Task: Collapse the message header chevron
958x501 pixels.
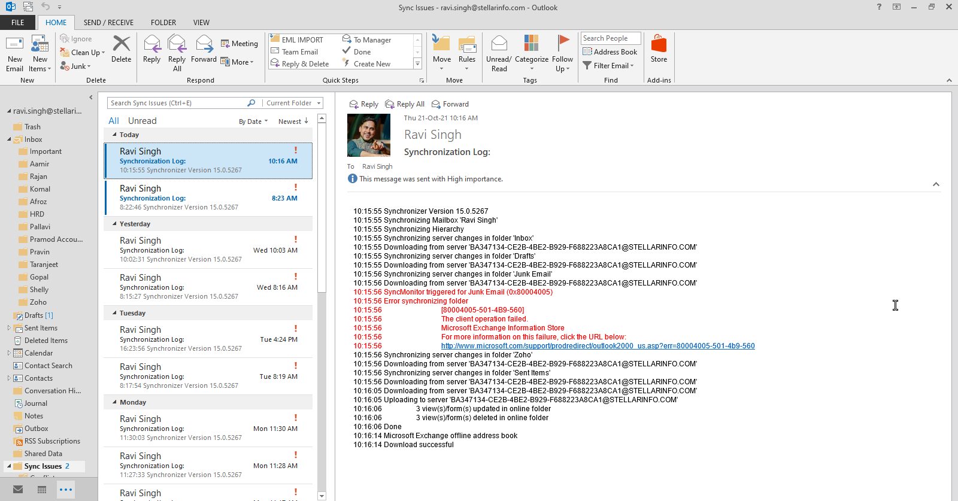Action: click(x=936, y=184)
